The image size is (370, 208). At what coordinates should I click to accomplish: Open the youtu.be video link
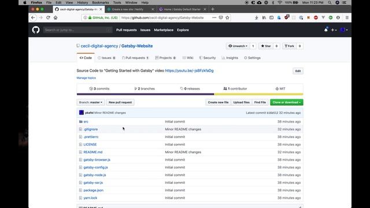[189, 70]
